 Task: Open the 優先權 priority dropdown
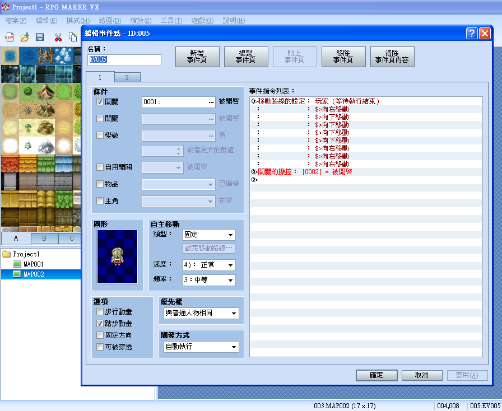(201, 313)
